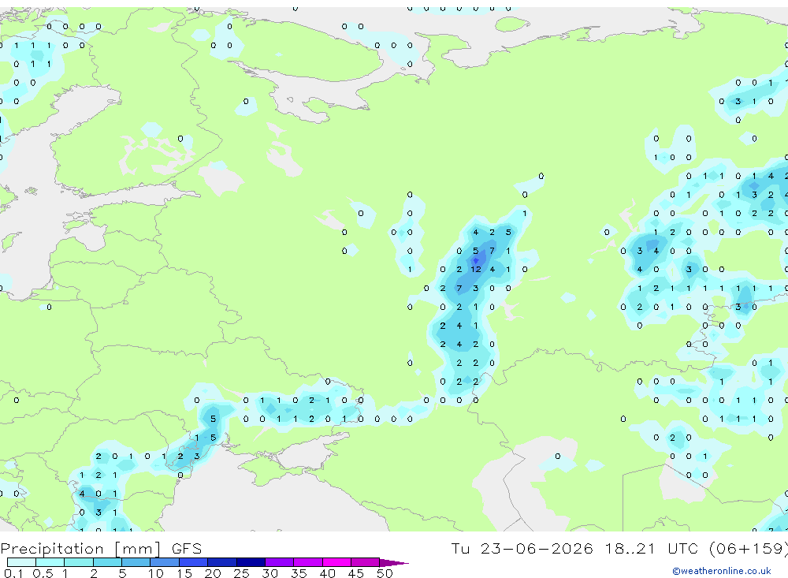The height and width of the screenshot is (578, 788).
Task: Click the legend label "50"
Action: (x=385, y=573)
